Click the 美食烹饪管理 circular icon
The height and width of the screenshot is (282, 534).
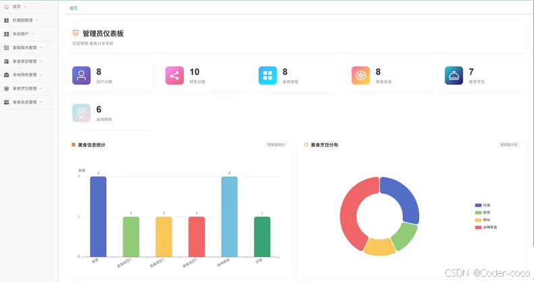point(7,88)
